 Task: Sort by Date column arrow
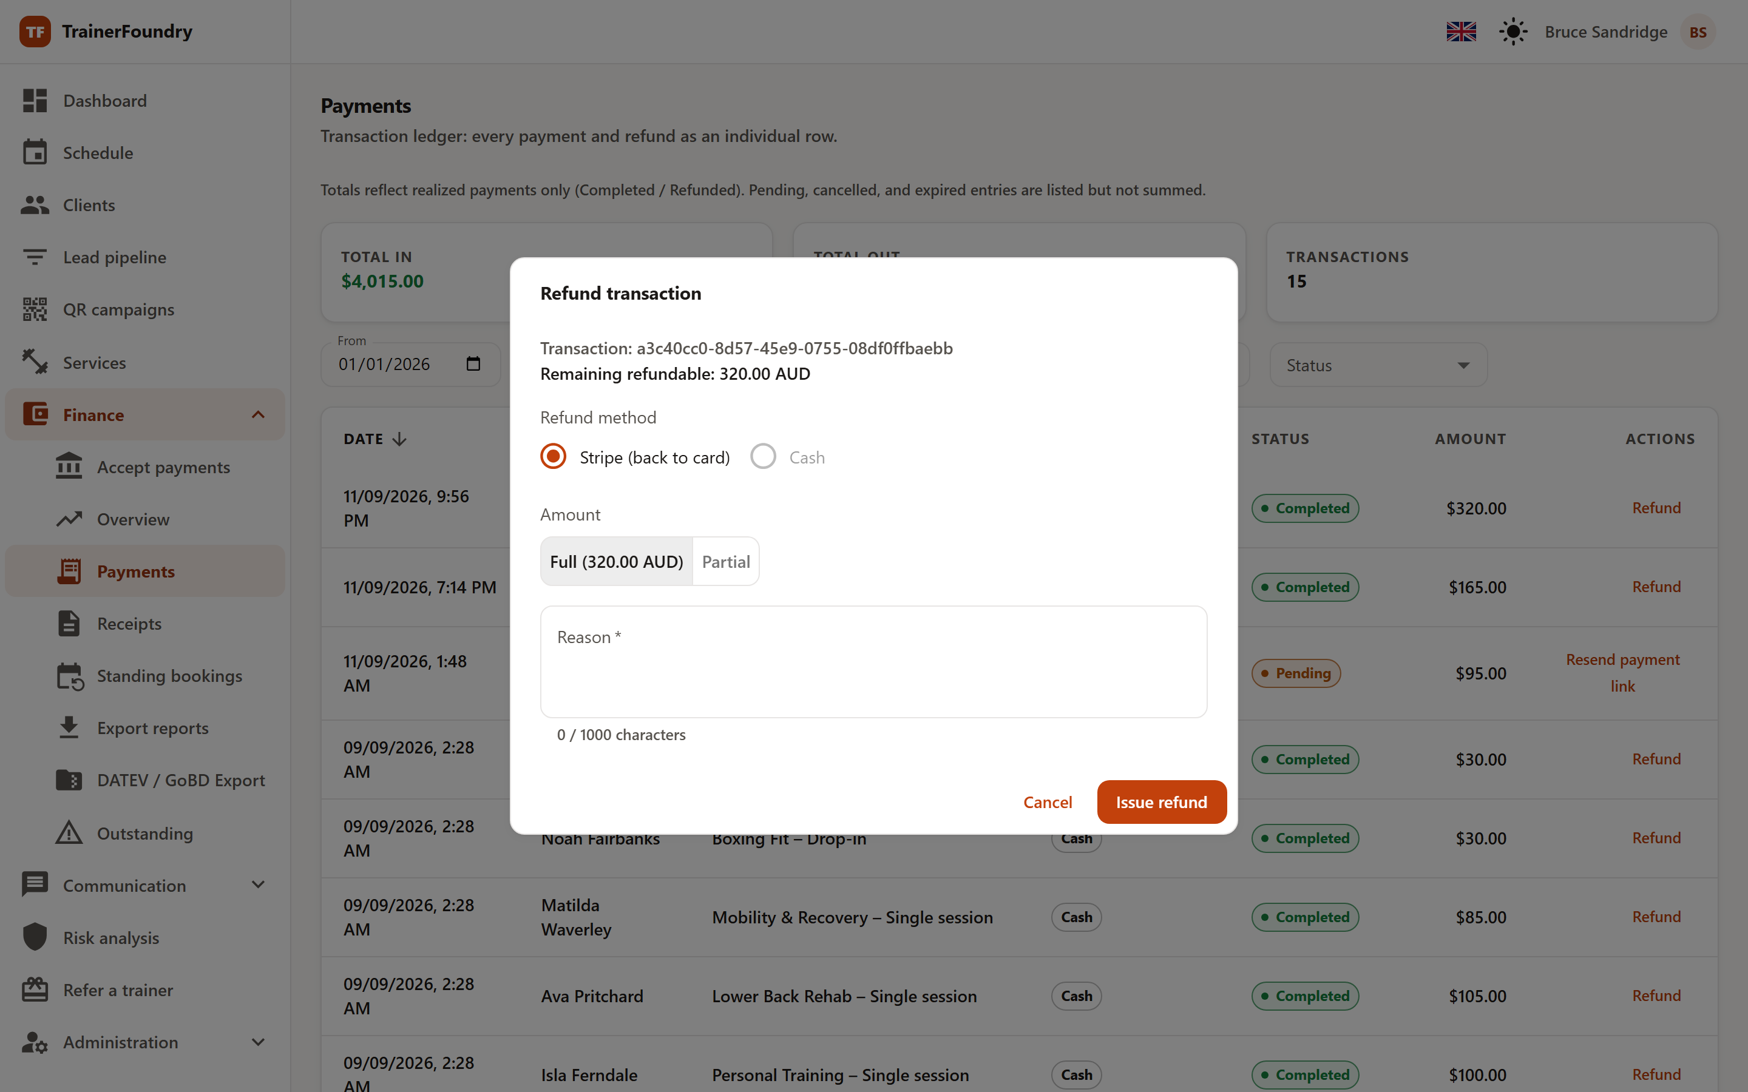399,439
